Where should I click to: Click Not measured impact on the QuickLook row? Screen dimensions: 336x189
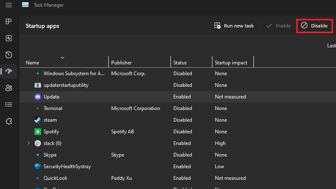tap(230, 178)
